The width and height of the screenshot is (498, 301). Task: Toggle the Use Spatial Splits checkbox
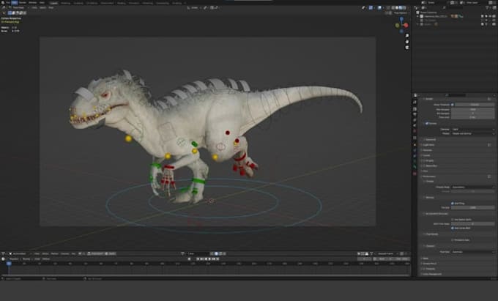click(453, 220)
